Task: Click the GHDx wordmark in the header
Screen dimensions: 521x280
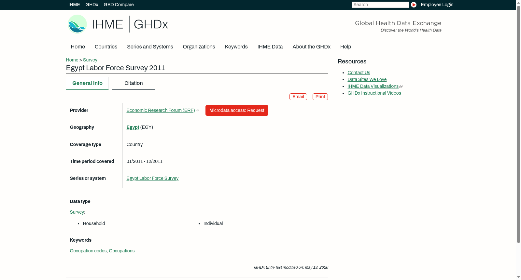Action: point(151,24)
